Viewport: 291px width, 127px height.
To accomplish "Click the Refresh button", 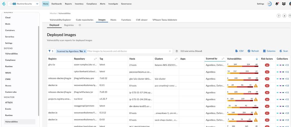I will point(253,51).
